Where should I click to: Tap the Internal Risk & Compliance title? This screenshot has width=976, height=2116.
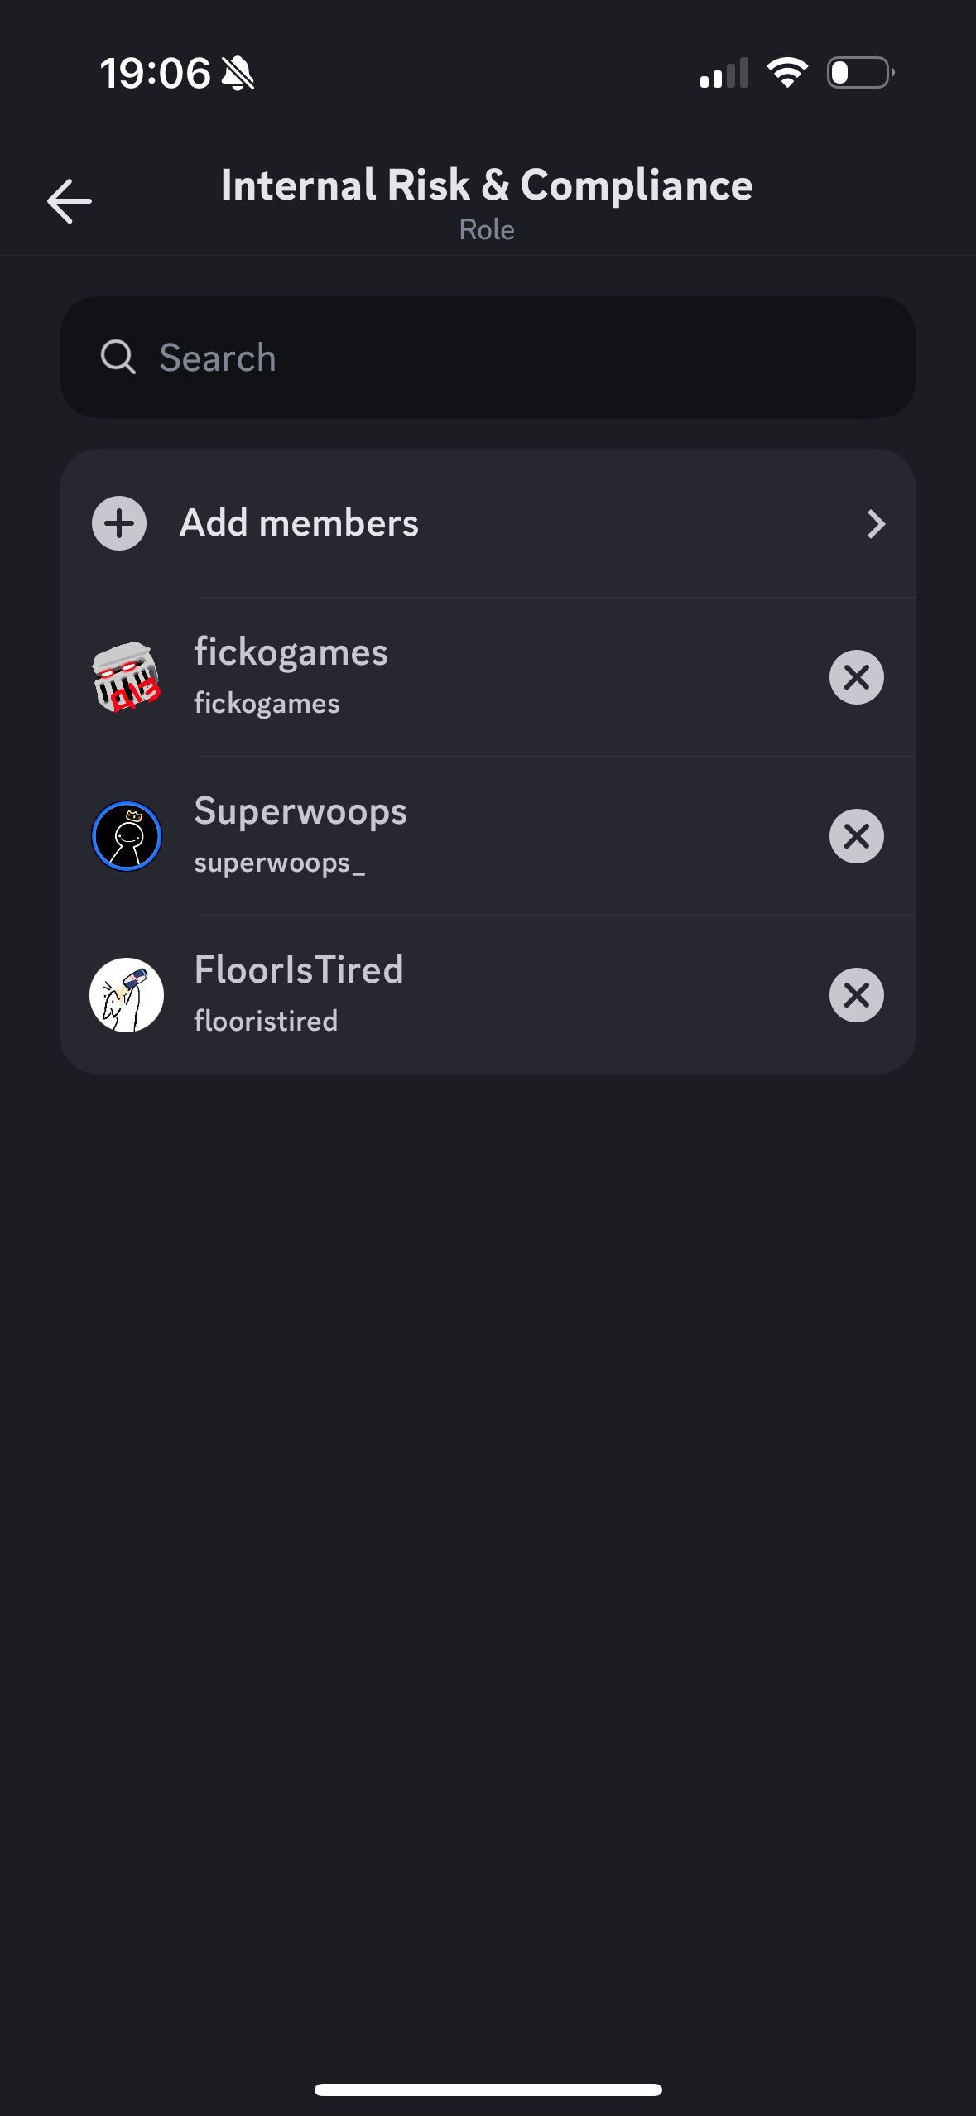point(487,185)
